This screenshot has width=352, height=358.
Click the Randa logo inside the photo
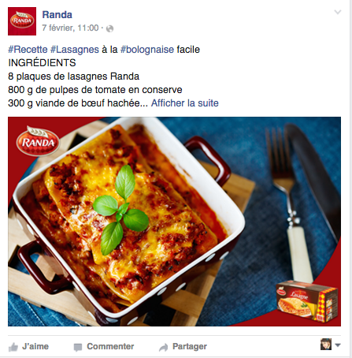[38, 141]
